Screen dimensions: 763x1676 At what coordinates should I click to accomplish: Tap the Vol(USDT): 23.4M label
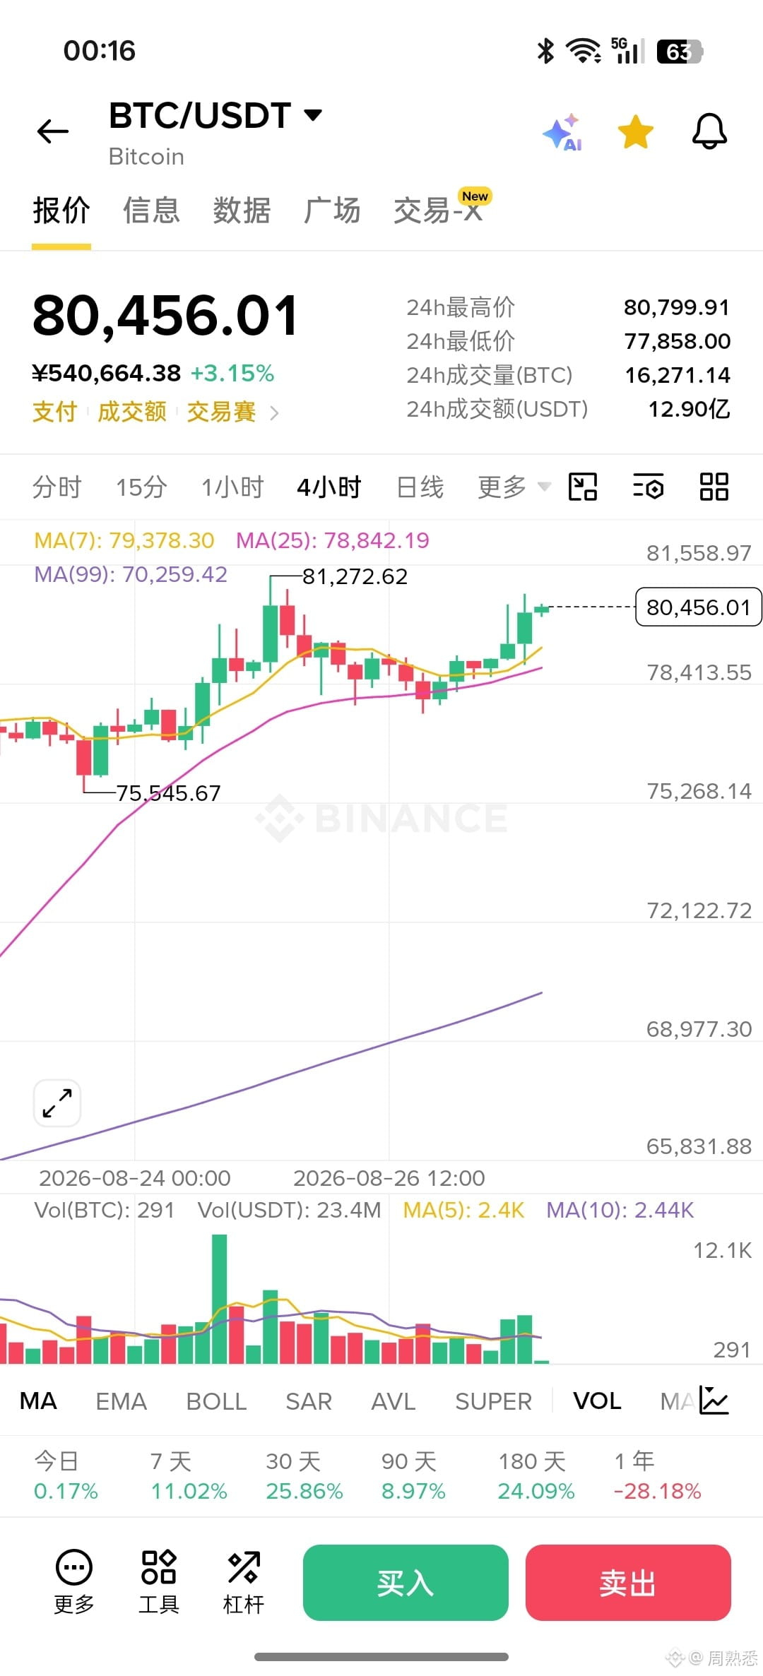point(289,1210)
